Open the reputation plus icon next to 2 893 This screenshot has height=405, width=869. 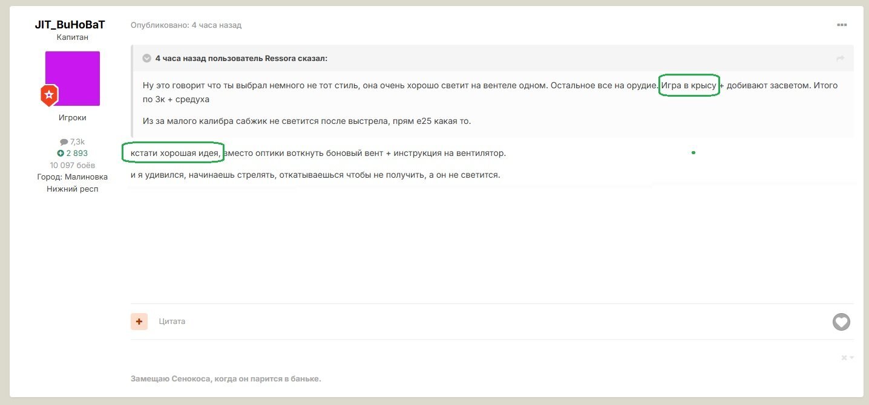61,154
